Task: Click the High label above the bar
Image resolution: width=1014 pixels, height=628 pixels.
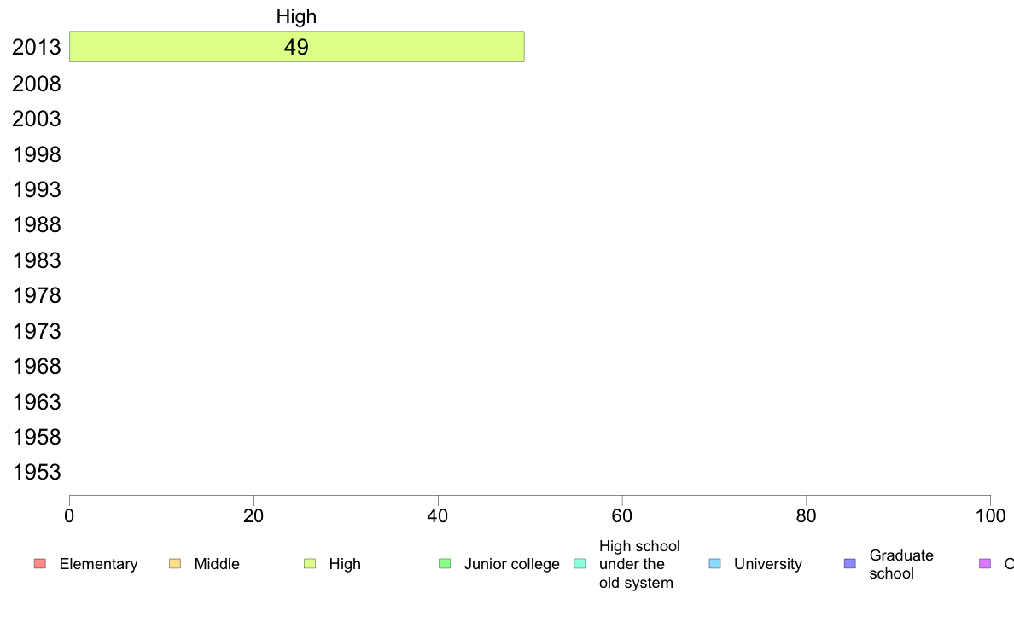Action: pyautogui.click(x=296, y=16)
